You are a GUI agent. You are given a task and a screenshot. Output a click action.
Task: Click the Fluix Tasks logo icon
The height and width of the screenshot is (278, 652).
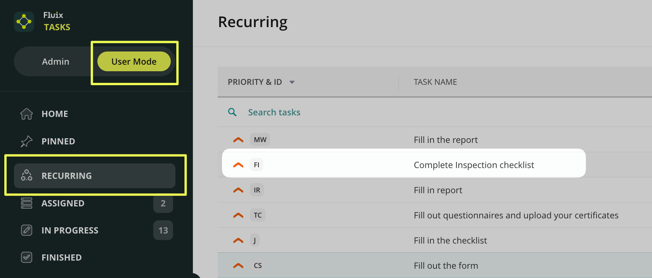pos(24,22)
